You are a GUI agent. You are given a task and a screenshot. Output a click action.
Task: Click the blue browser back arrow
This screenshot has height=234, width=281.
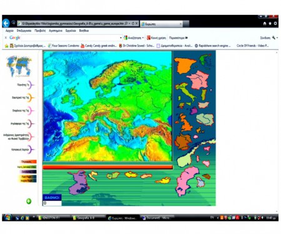pos(6,23)
